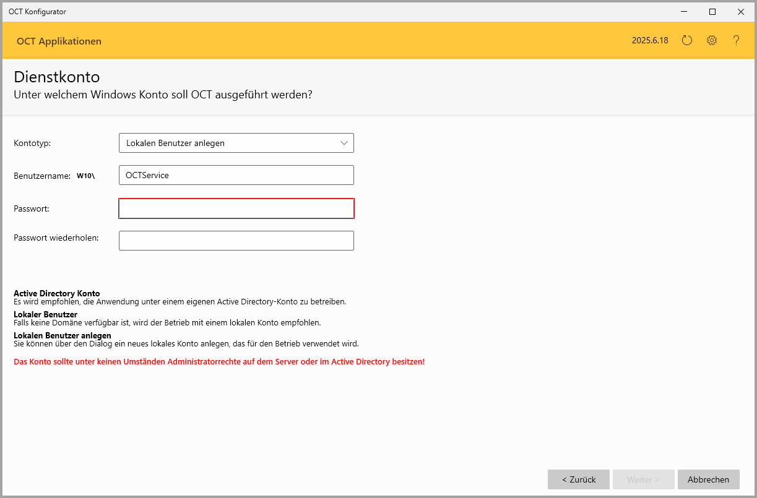This screenshot has width=757, height=498.
Task: Click into the Benutzername field containing OCTService
Action: tap(236, 175)
